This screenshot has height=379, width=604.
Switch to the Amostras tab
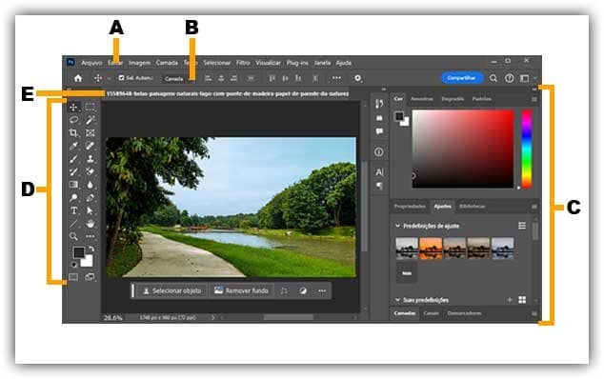[421, 99]
